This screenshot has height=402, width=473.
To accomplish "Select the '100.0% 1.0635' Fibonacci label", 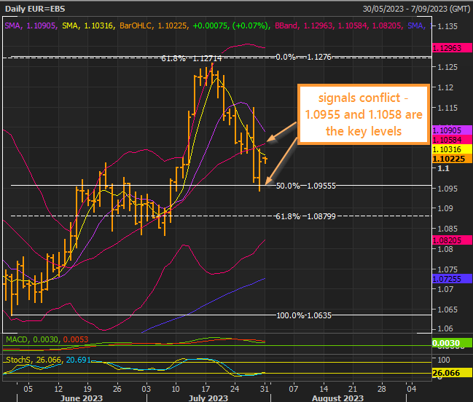I will click(x=304, y=315).
